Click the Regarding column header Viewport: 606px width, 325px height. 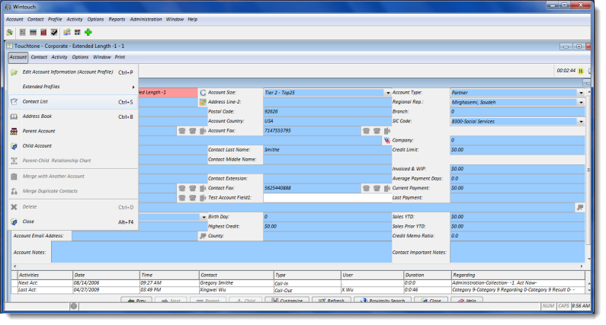point(518,276)
